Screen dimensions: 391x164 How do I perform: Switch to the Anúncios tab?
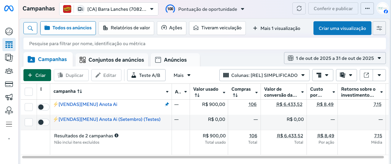175,60
